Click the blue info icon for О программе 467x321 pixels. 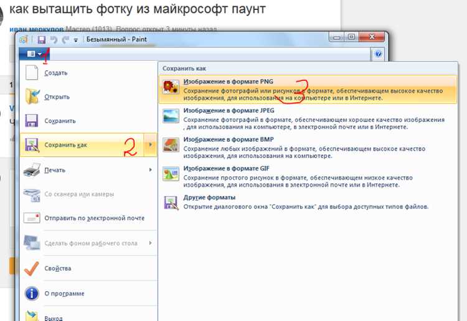click(x=32, y=294)
